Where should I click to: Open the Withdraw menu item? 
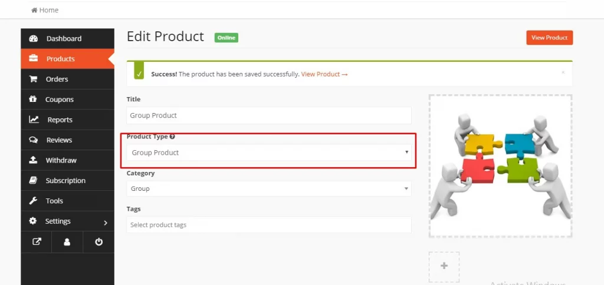pyautogui.click(x=68, y=160)
